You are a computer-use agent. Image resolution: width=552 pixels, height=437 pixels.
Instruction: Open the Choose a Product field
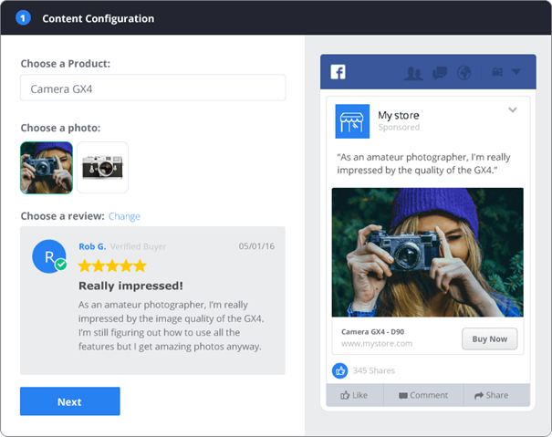point(152,88)
